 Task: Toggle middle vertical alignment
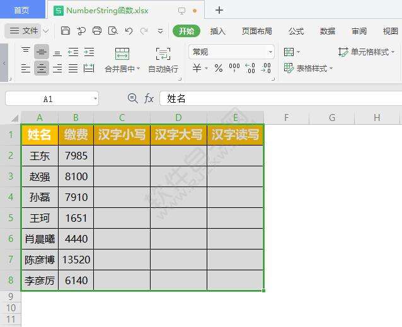click(42, 52)
